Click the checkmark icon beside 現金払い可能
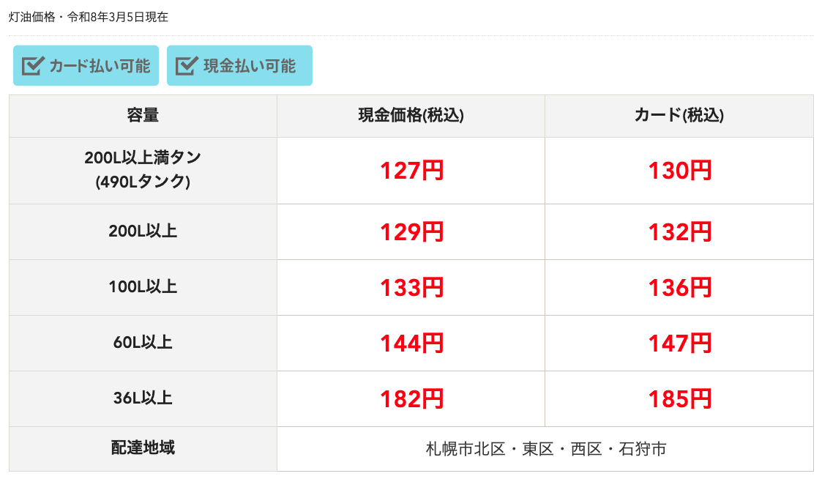Screen dimensions: 822x479 [x=187, y=66]
